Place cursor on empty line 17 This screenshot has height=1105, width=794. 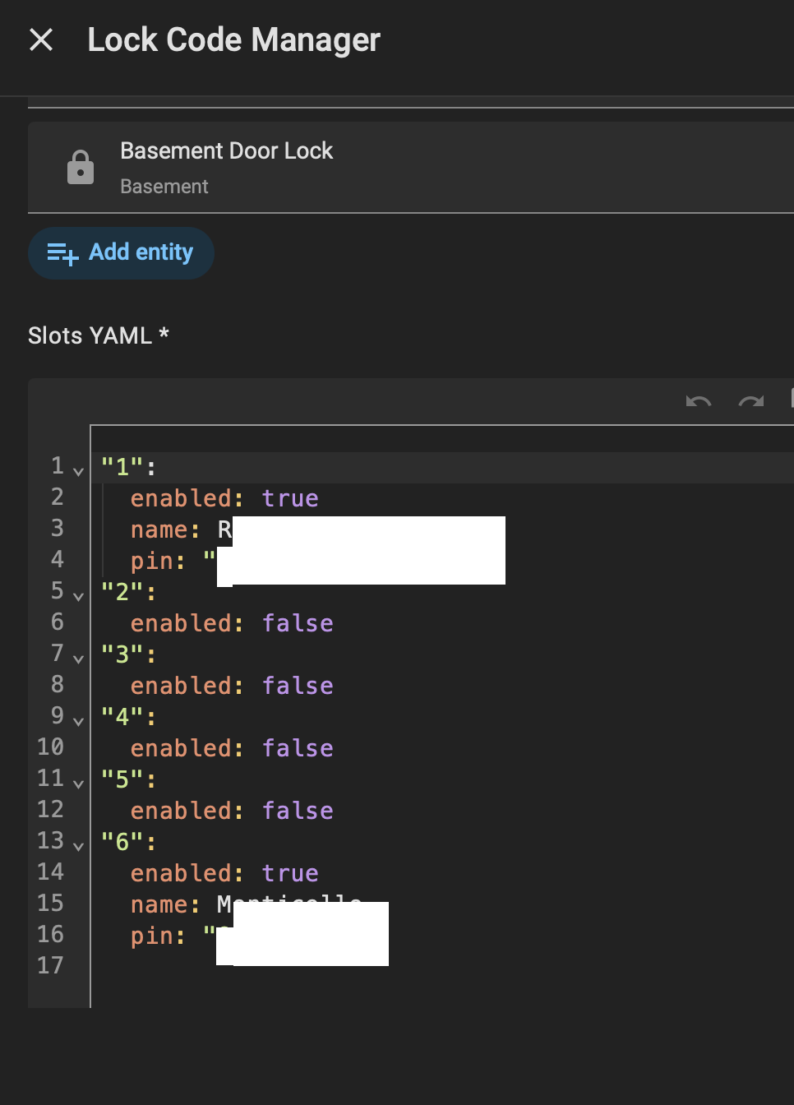pyautogui.click(x=329, y=966)
